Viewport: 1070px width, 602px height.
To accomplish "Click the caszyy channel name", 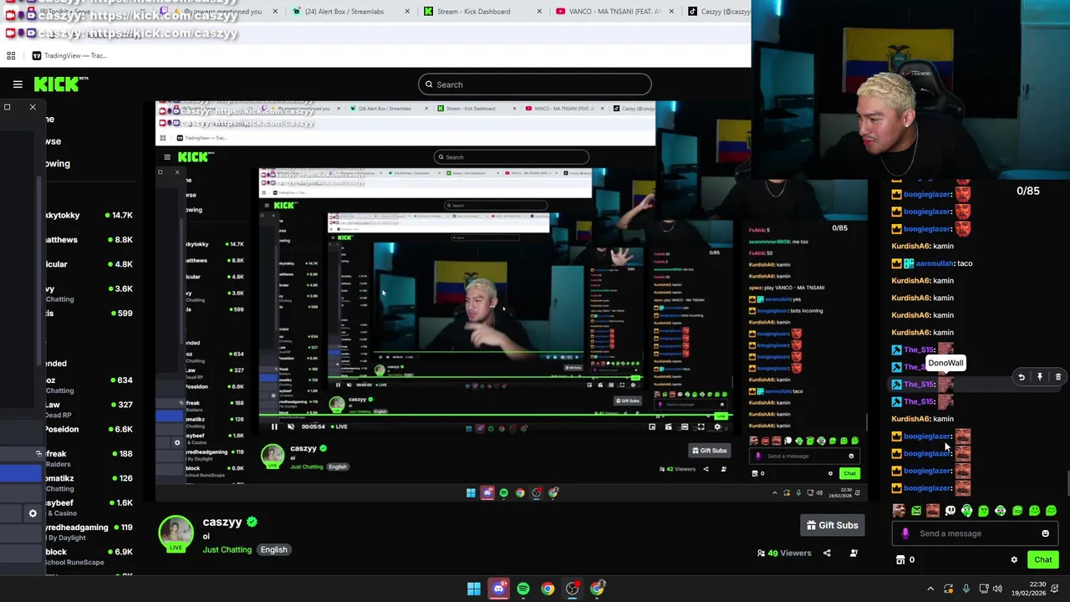I will click(x=222, y=522).
